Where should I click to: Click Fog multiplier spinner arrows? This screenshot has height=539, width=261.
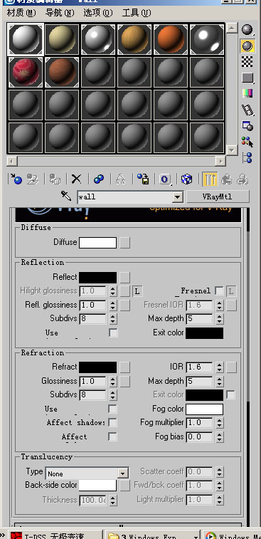(220, 422)
